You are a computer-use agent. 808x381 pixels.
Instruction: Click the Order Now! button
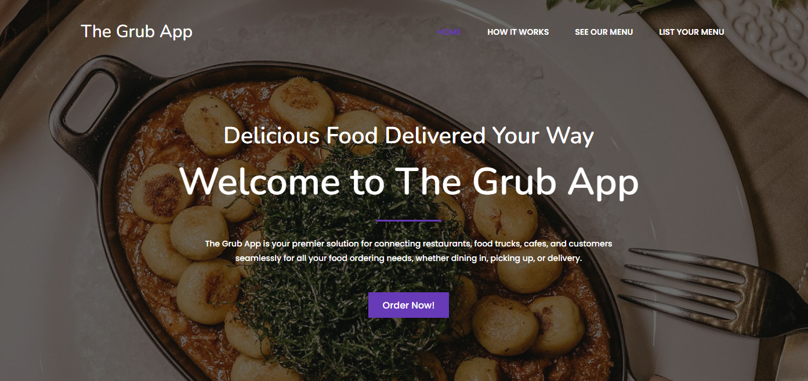click(x=408, y=305)
